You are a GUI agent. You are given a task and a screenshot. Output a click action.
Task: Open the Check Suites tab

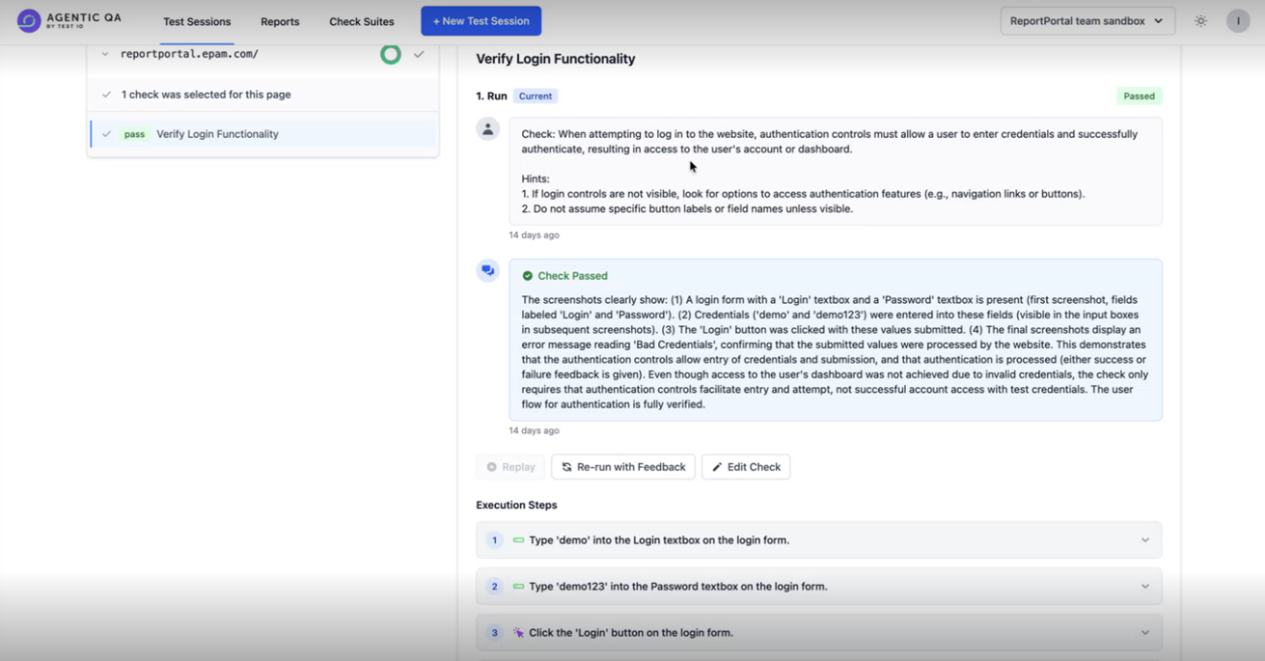tap(362, 21)
